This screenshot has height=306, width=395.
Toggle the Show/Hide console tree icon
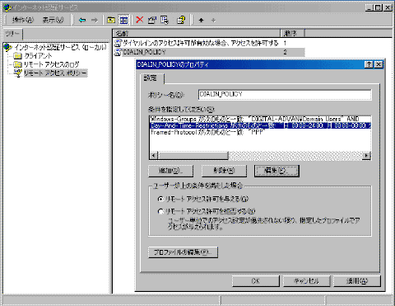tap(123, 20)
